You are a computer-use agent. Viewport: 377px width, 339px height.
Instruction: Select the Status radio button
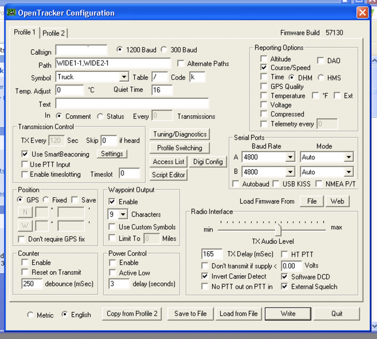click(100, 117)
